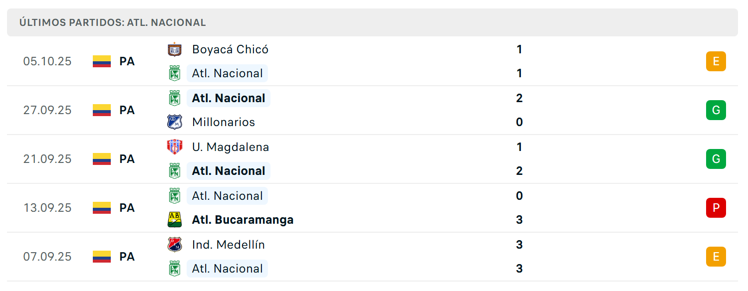Open the Ind. Medellín team link

[229, 245]
